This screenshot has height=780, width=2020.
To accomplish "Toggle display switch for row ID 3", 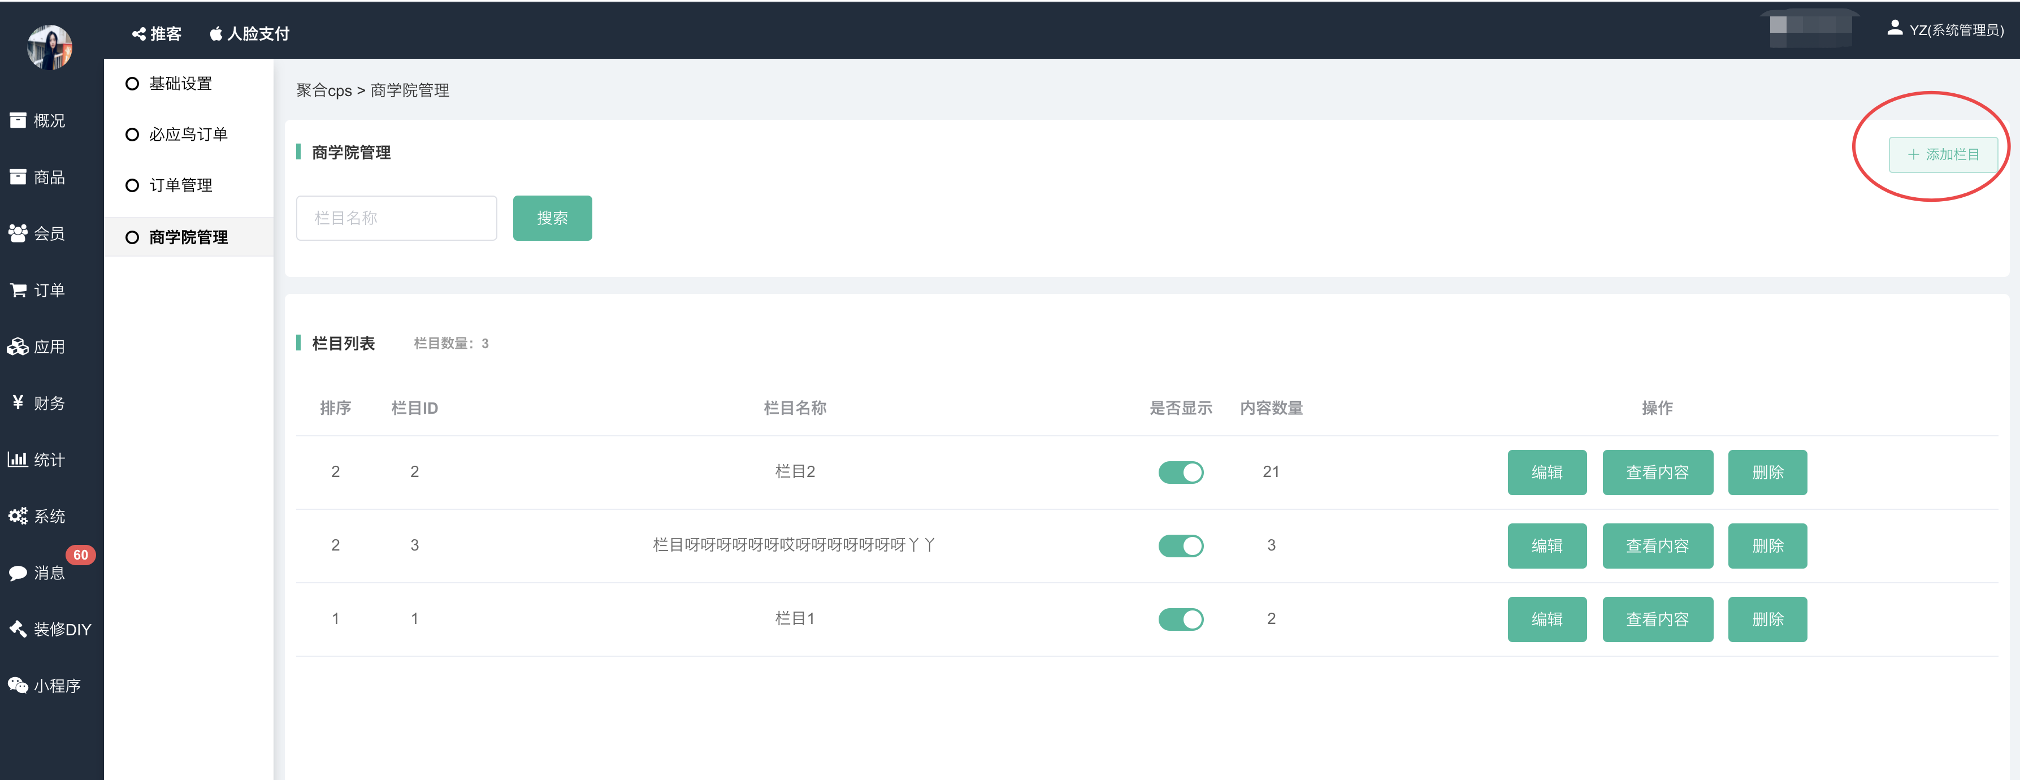I will 1180,545.
